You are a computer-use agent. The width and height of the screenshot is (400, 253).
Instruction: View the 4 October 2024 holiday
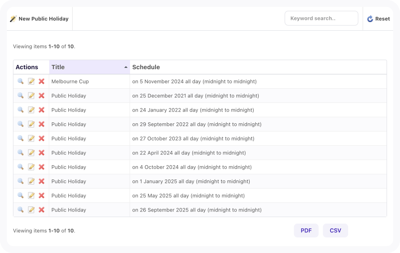[x=20, y=167]
